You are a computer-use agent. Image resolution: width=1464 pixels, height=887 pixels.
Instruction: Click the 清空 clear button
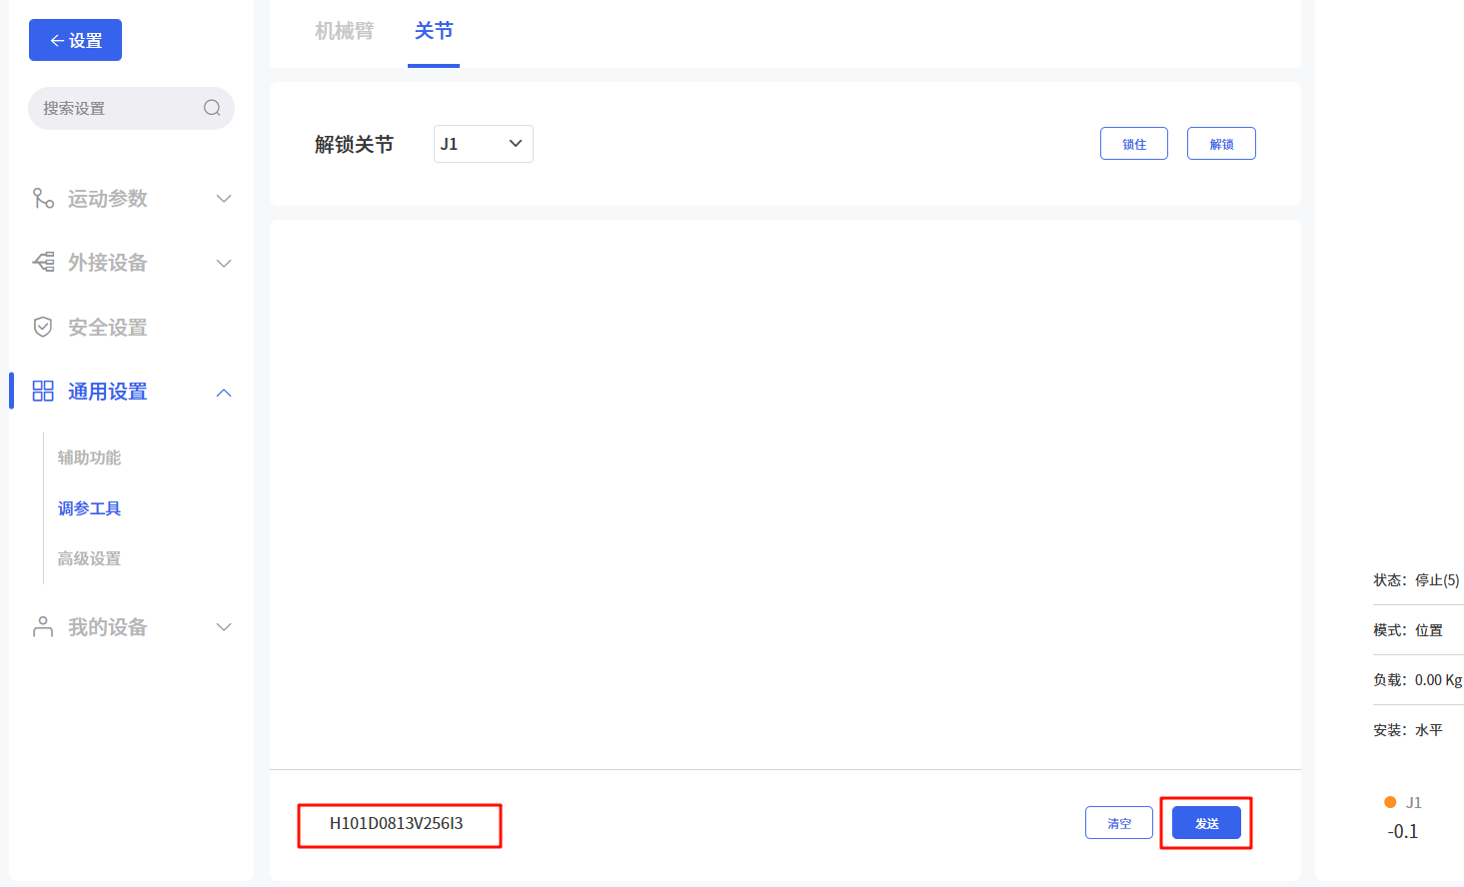pyautogui.click(x=1119, y=823)
